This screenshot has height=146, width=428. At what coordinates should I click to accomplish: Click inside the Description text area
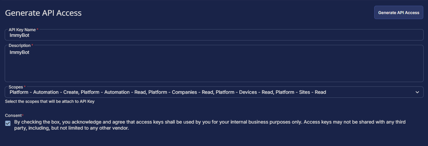tap(214, 64)
